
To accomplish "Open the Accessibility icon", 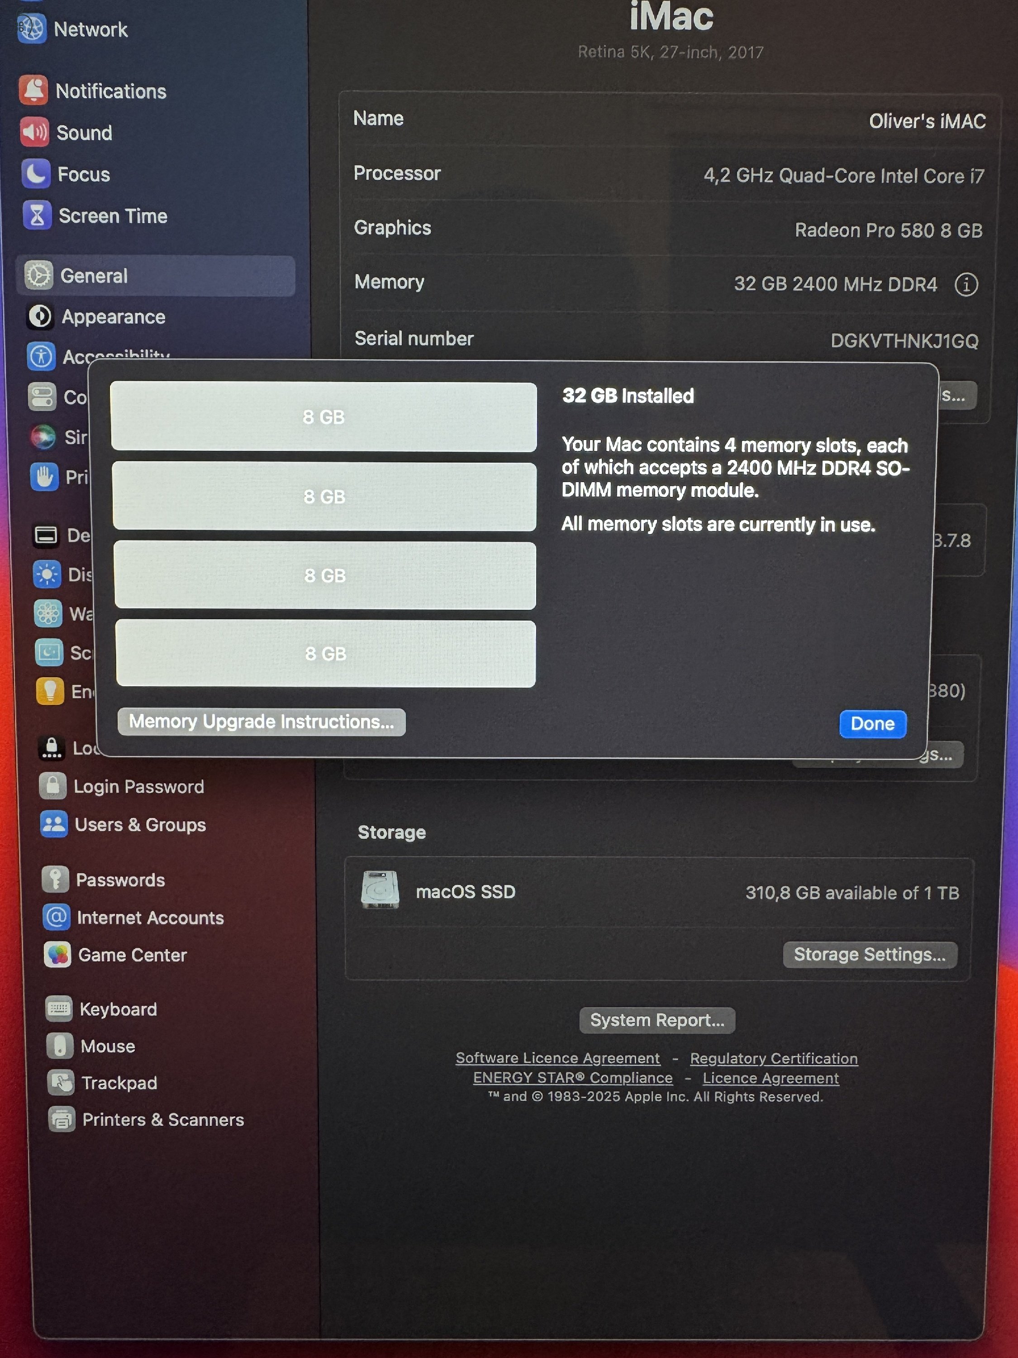I will point(42,356).
